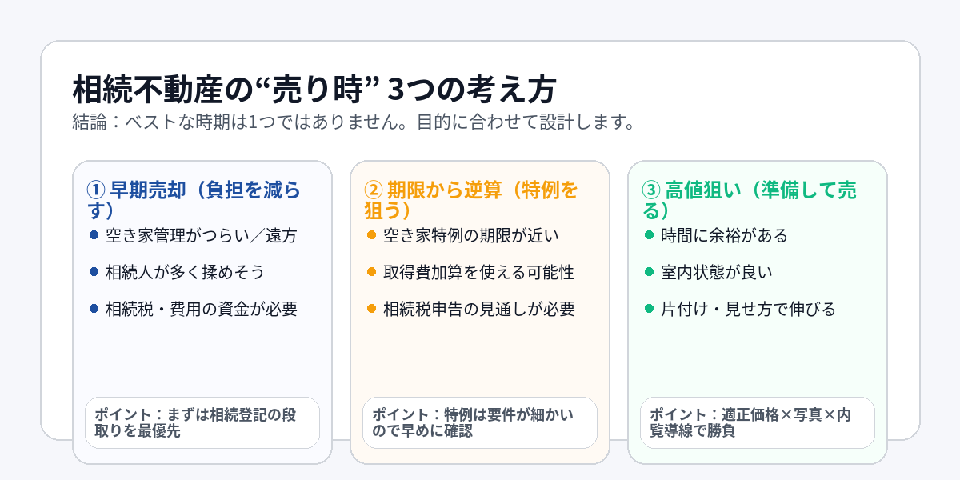Image resolution: width=960 pixels, height=480 pixels.
Task: Click the blue bullet beside 相続人が多く揉めそう
Action: pos(94,272)
